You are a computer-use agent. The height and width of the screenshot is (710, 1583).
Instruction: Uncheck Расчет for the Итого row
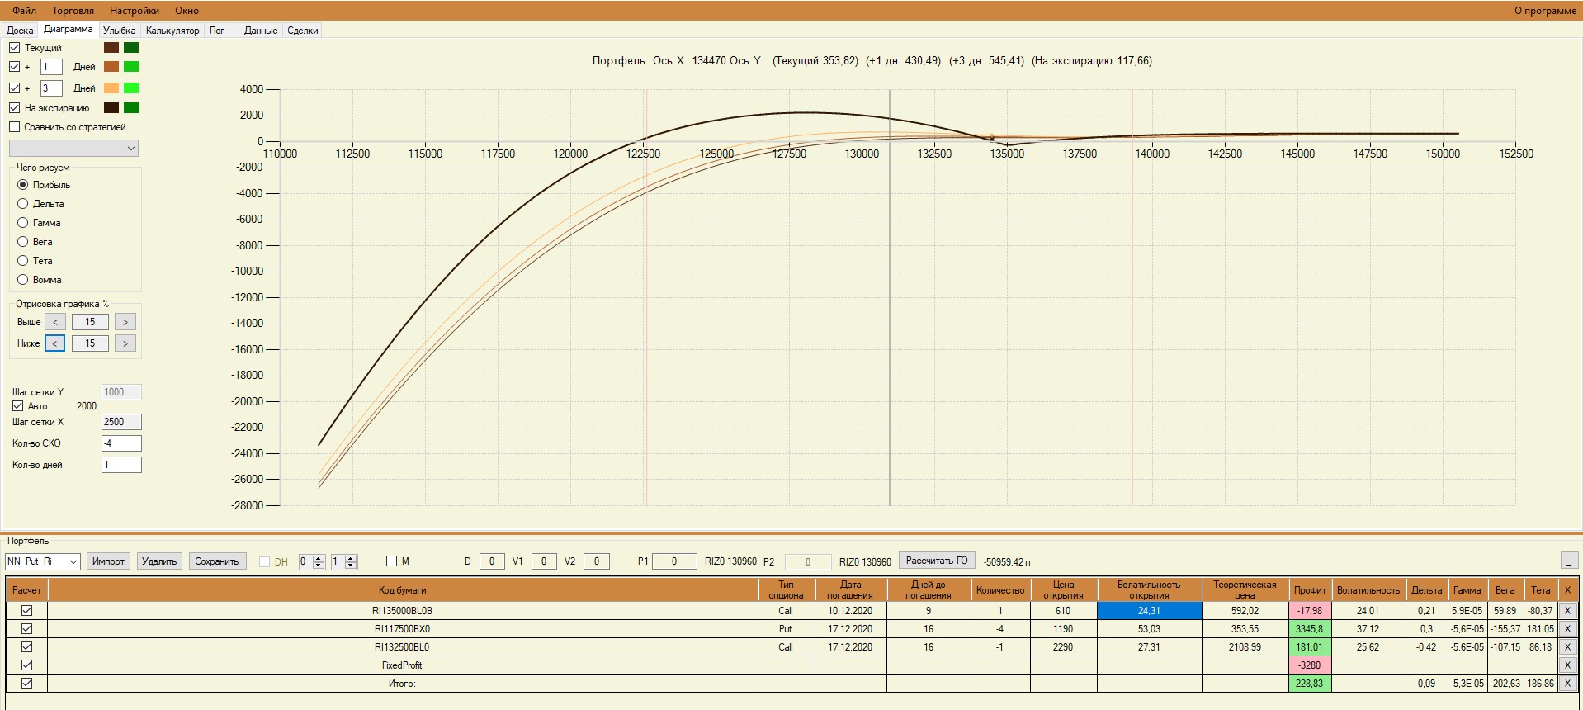point(26,684)
